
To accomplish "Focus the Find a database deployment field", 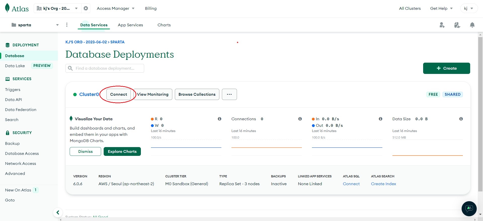I will pos(105,68).
